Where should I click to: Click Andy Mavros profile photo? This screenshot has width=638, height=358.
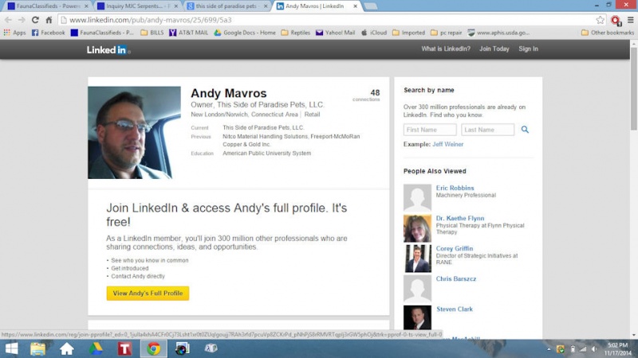pos(134,132)
